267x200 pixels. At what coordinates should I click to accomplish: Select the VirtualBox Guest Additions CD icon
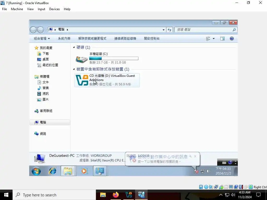coord(82,80)
